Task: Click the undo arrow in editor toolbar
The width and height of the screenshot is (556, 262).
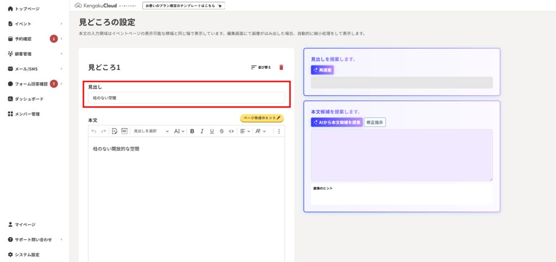Action: click(93, 131)
